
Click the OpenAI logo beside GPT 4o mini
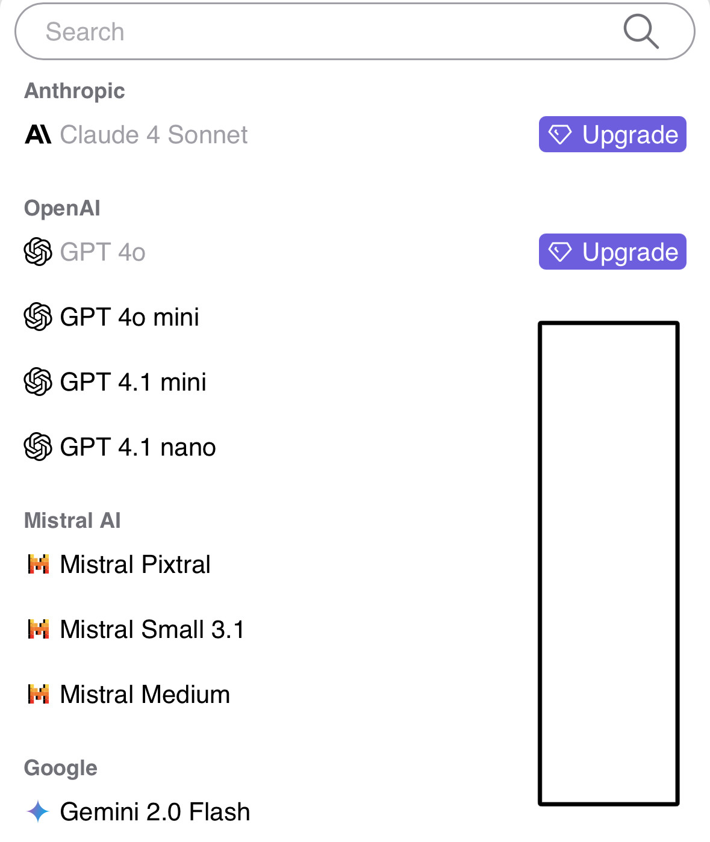[38, 317]
